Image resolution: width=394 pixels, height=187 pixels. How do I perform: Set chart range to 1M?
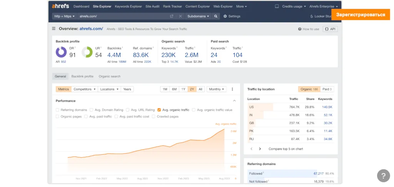click(x=165, y=89)
